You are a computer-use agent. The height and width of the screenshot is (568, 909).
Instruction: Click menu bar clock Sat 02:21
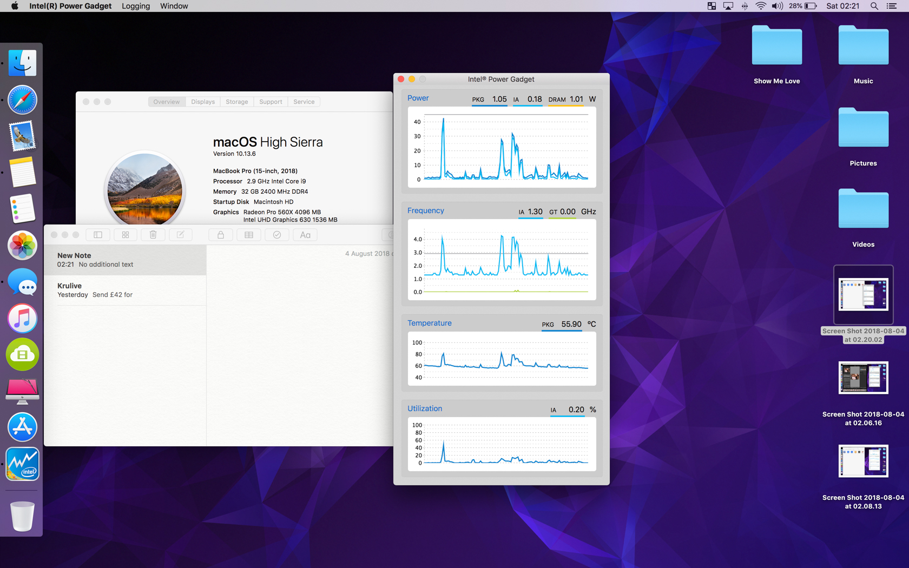842,6
